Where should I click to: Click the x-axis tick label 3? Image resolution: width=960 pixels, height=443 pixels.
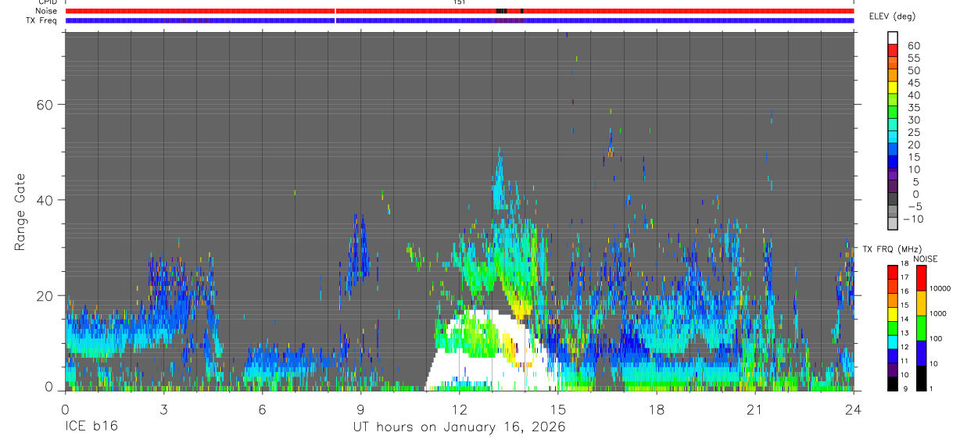pyautogui.click(x=163, y=409)
